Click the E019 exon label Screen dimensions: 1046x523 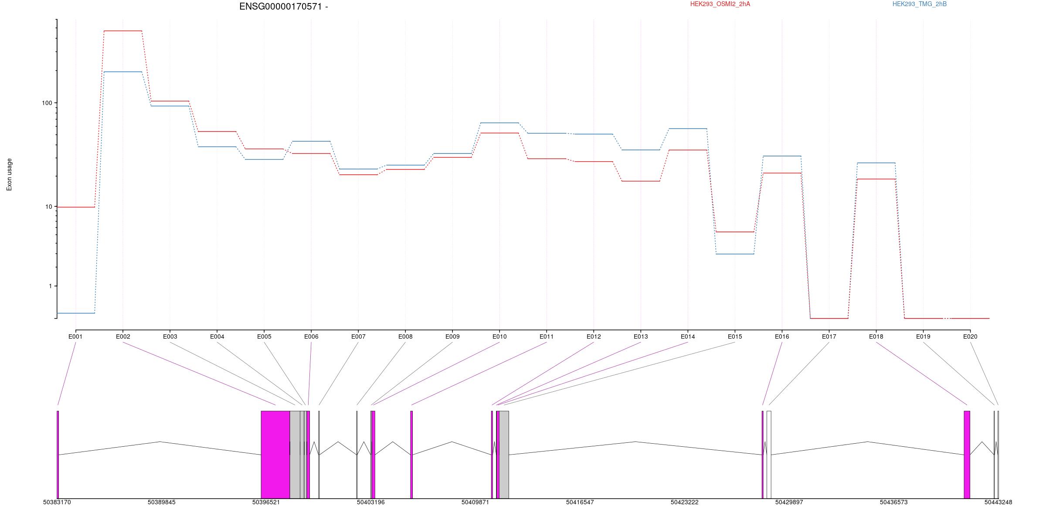pyautogui.click(x=923, y=336)
